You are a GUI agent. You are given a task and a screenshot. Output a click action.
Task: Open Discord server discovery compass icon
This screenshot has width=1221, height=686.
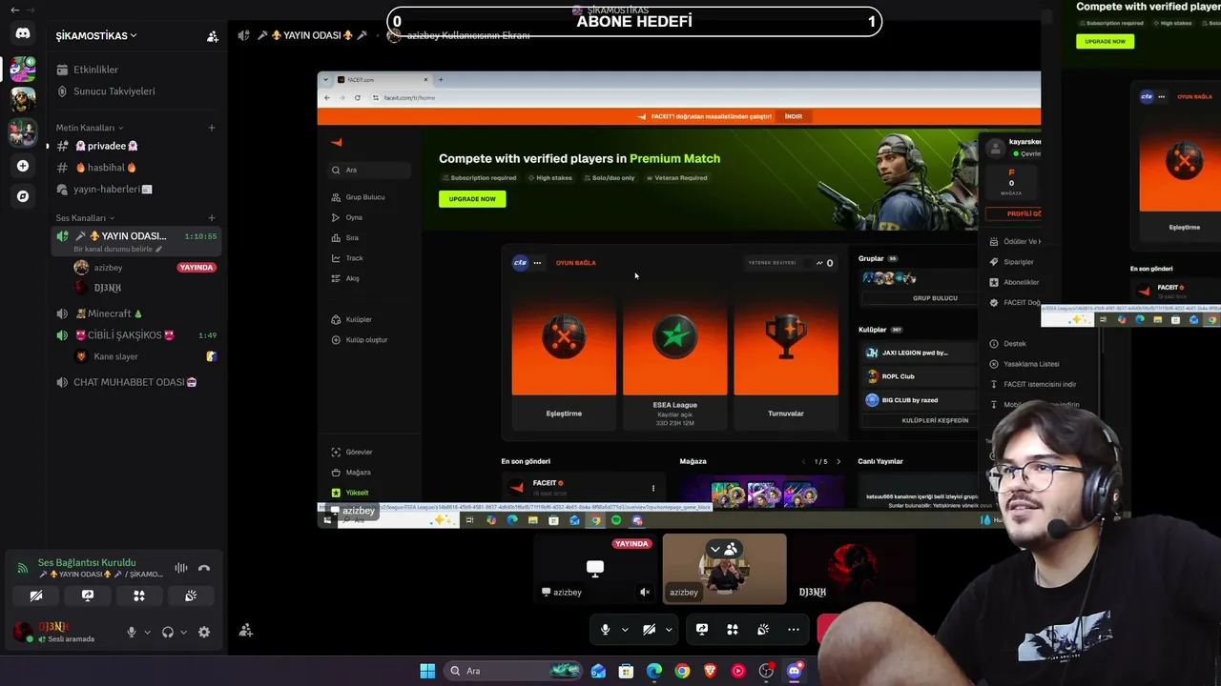pyautogui.click(x=23, y=196)
